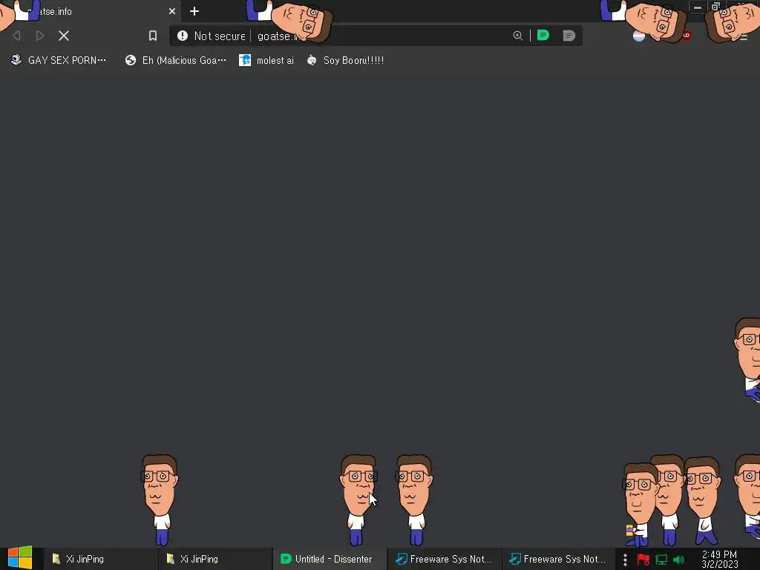Open the zoom magnifier icon in address bar
Viewport: 760px width, 570px height.
click(517, 36)
